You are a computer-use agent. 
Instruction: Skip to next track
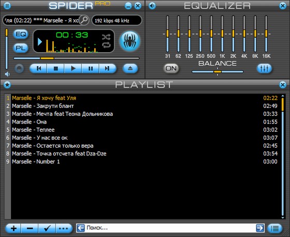click(x=108, y=69)
